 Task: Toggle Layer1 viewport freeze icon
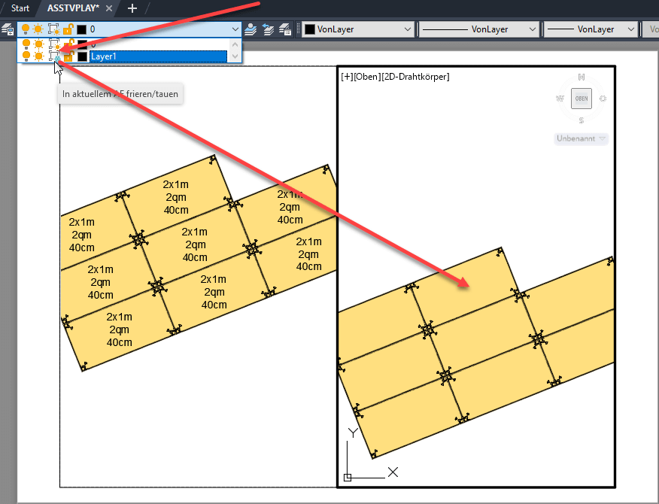click(54, 56)
